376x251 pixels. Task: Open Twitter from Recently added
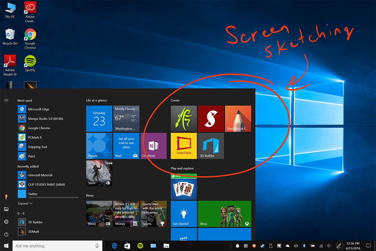[x=48, y=193]
